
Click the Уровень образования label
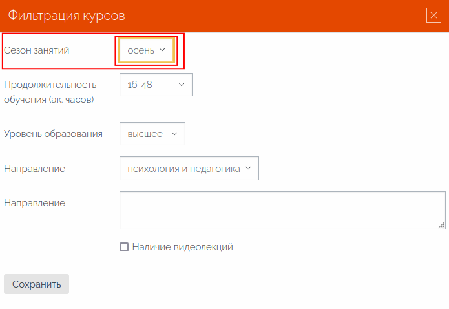point(53,134)
